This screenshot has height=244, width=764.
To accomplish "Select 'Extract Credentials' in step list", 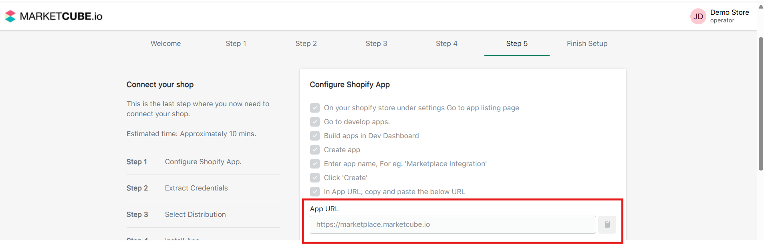I will point(196,188).
